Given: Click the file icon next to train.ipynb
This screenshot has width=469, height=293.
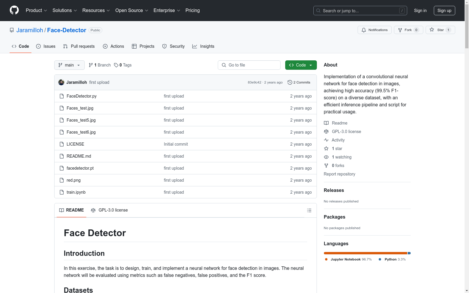Looking at the screenshot, I should (62, 192).
